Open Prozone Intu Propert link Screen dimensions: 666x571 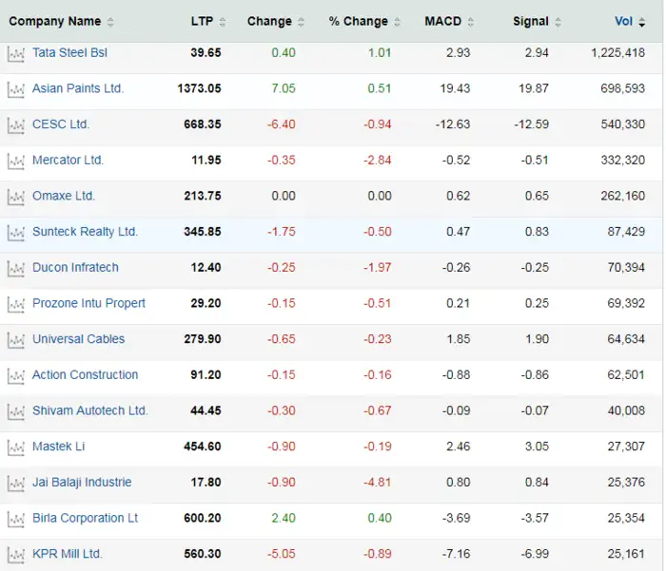point(88,303)
